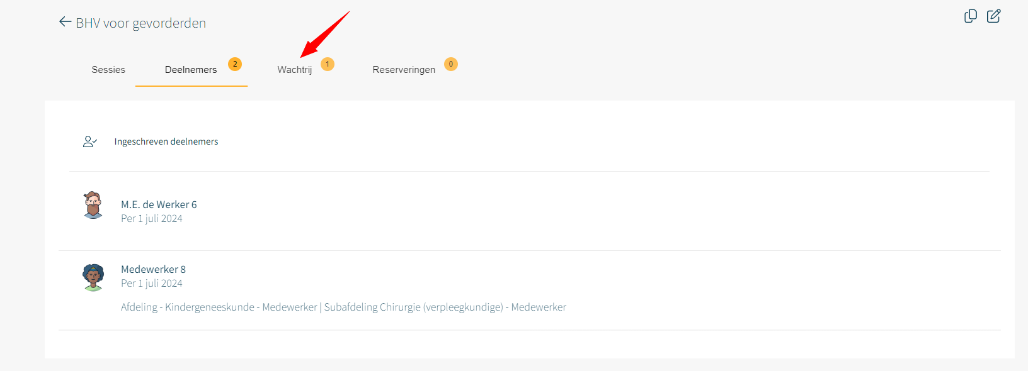Click Medewerker 8 avatar image

(93, 277)
